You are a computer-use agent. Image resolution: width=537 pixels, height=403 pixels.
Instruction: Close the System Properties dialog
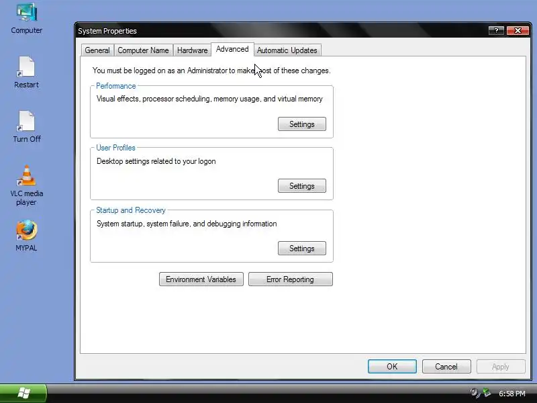point(518,30)
